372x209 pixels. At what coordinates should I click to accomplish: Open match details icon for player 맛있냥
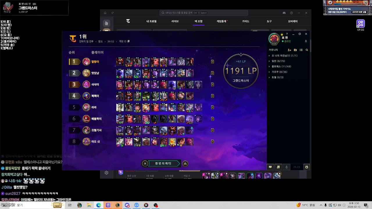212,73
